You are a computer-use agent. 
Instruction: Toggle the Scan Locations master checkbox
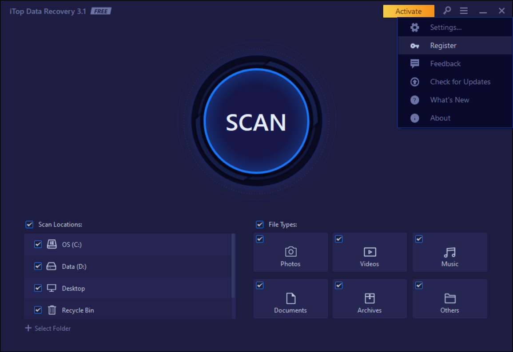[x=29, y=224]
